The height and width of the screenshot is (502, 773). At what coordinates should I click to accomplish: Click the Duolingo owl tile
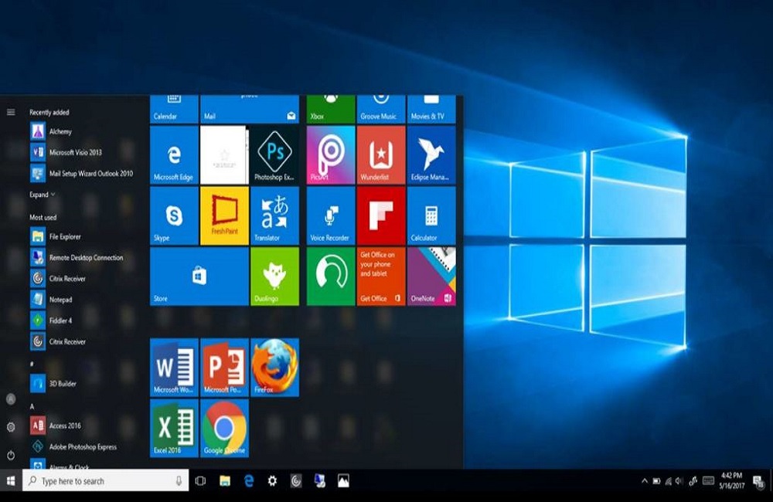point(274,276)
